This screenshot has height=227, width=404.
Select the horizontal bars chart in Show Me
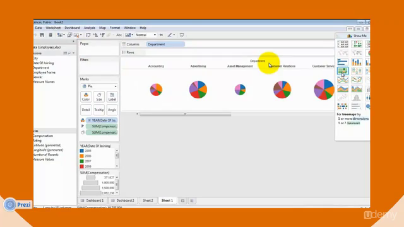click(343, 62)
